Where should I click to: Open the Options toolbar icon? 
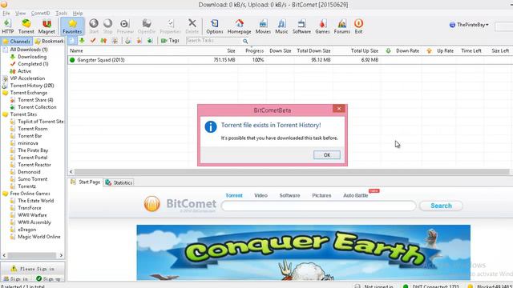pyautogui.click(x=215, y=26)
